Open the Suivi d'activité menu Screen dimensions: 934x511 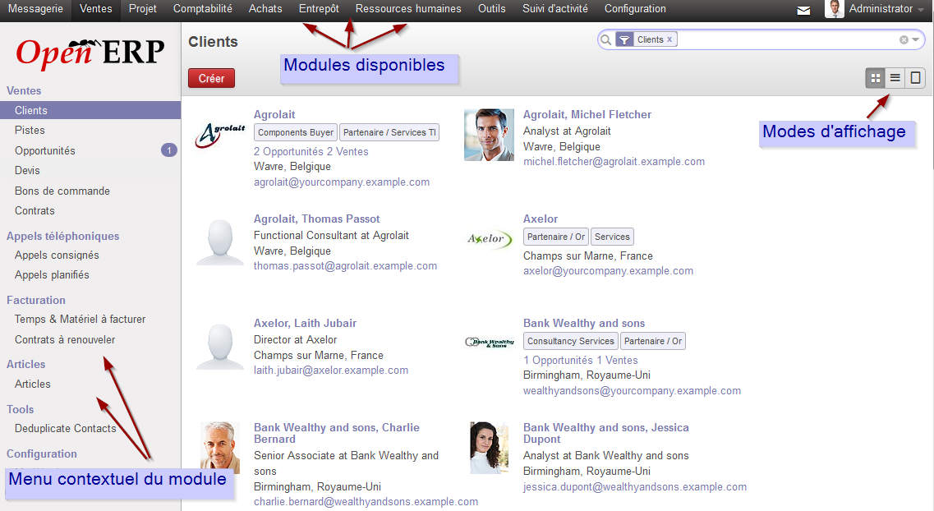[555, 9]
